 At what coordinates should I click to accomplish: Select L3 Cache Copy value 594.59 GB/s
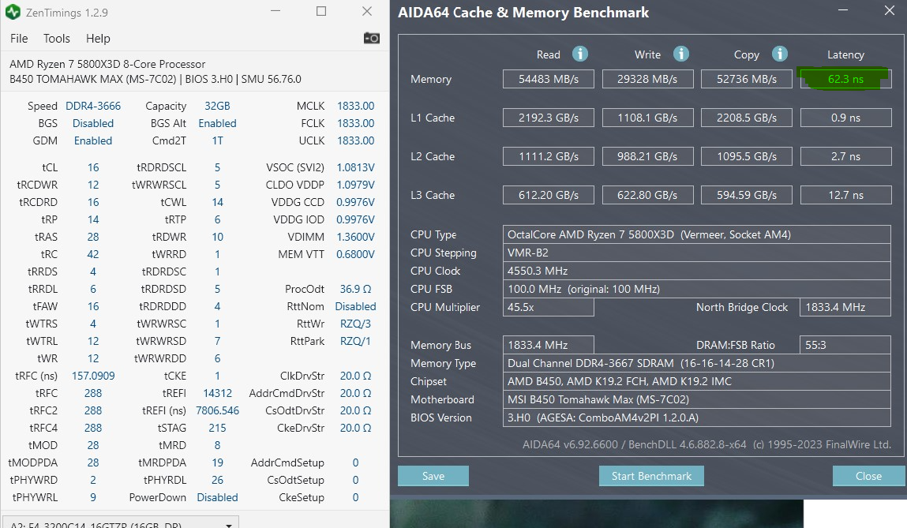(x=747, y=195)
